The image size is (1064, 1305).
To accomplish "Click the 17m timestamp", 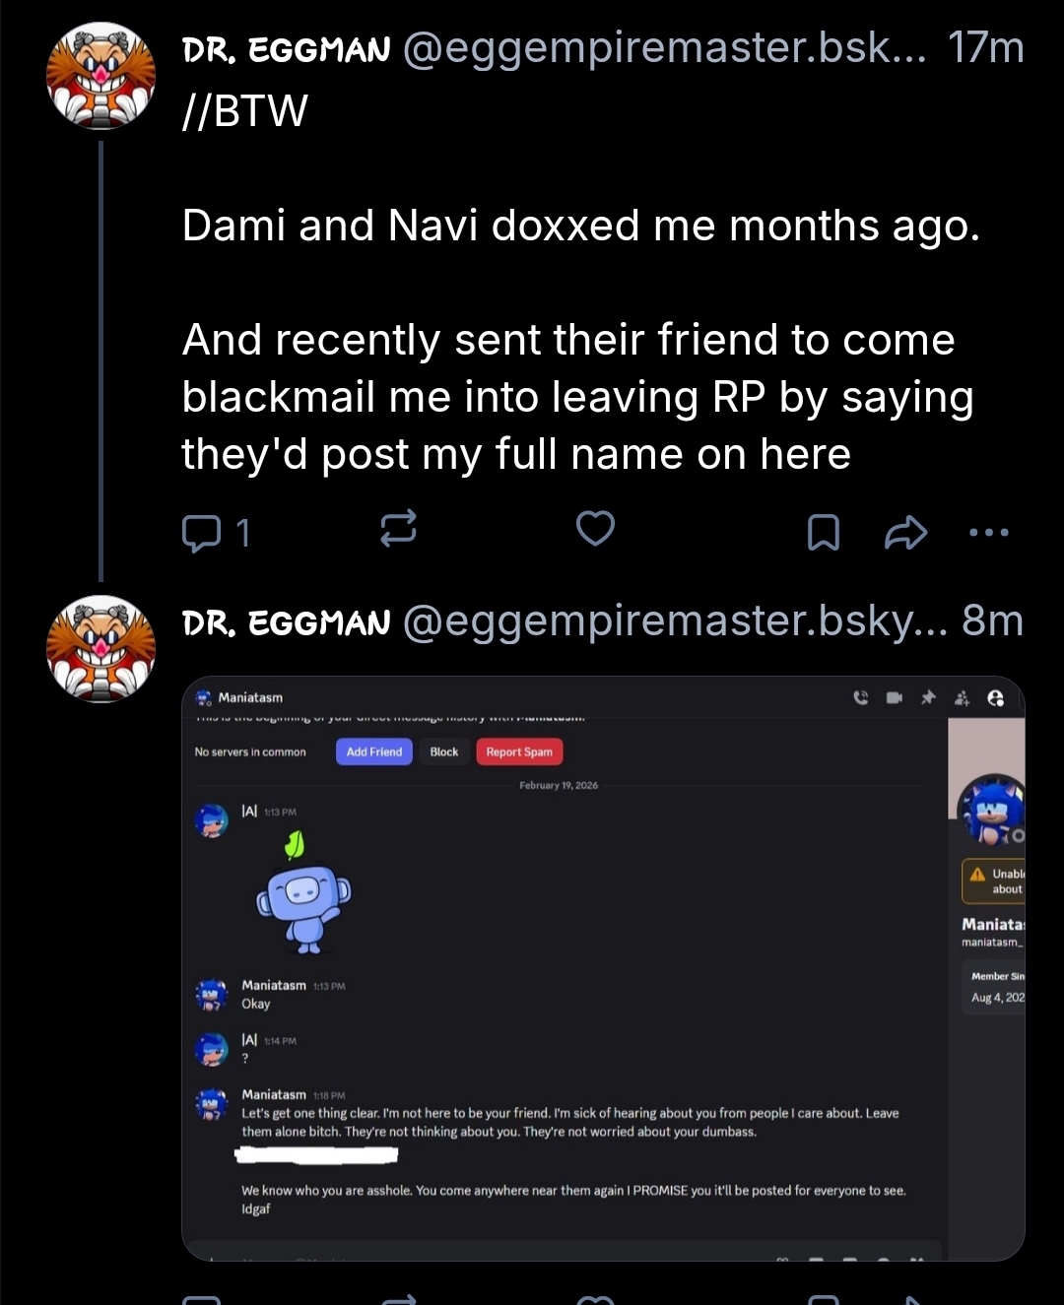I will (985, 48).
